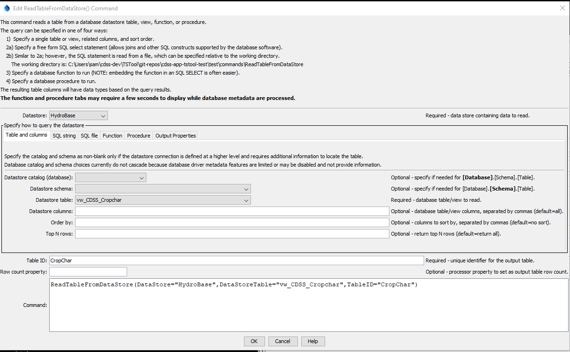Click the Order by input field
Viewport: 570px width, 352px height.
pos(232,222)
